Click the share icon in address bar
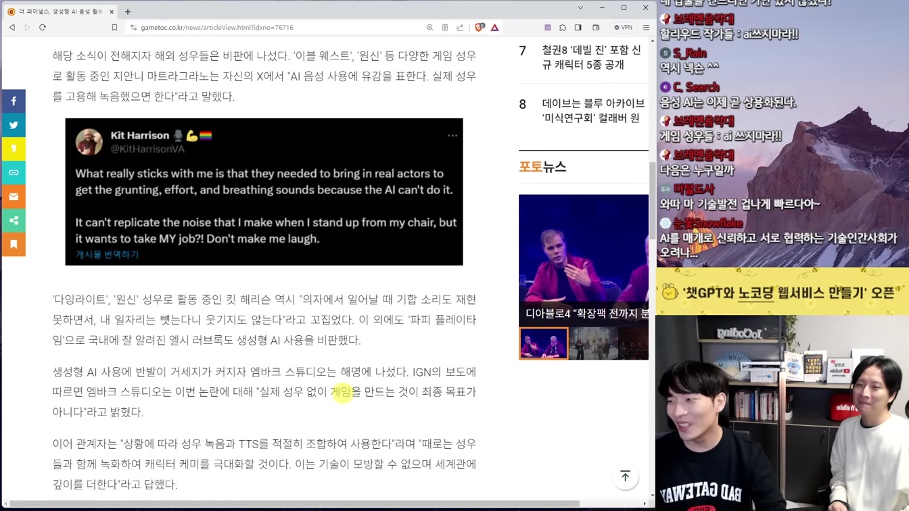Image resolution: width=909 pixels, height=511 pixels. [460, 28]
